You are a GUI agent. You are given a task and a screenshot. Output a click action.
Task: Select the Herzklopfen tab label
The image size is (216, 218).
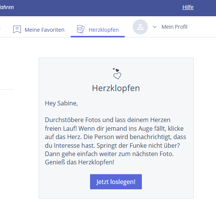104,30
